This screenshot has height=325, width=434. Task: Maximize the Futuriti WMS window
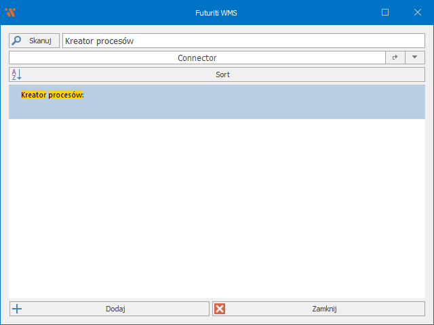[x=385, y=12]
